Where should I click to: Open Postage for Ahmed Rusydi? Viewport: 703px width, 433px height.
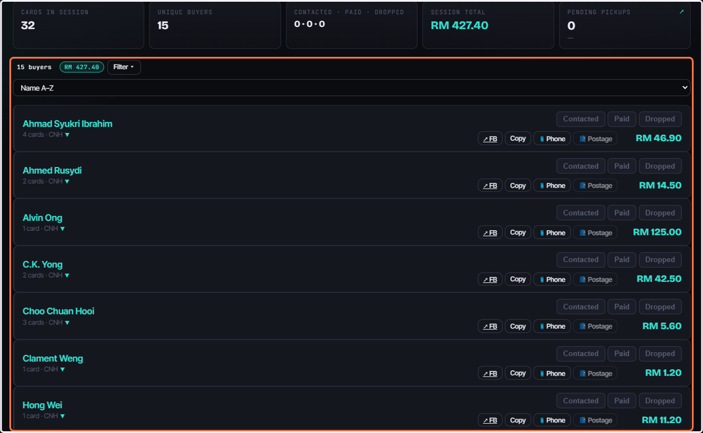click(595, 186)
